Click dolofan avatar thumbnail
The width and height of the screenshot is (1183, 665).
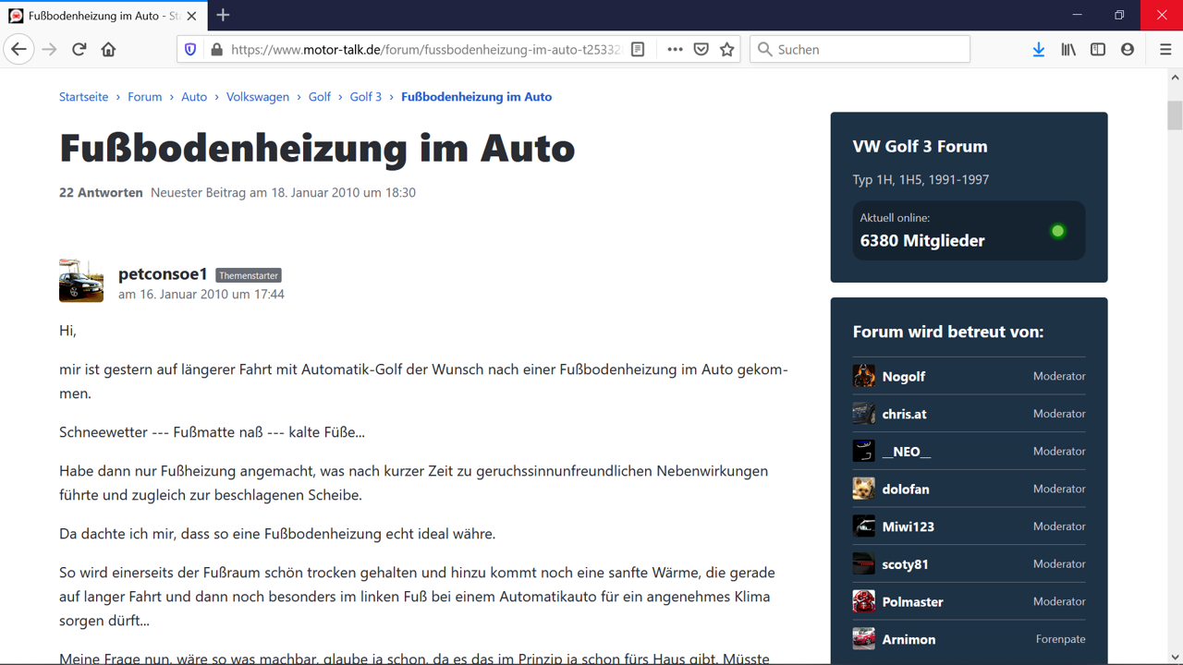tap(863, 489)
